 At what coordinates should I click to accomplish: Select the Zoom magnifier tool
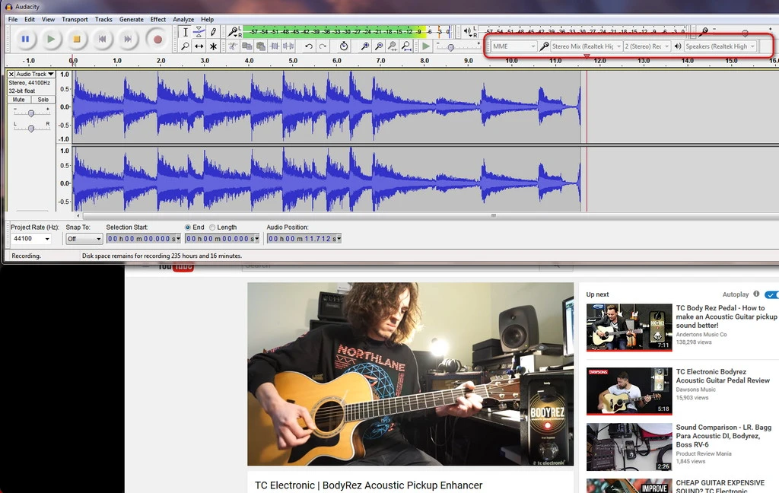(x=186, y=46)
